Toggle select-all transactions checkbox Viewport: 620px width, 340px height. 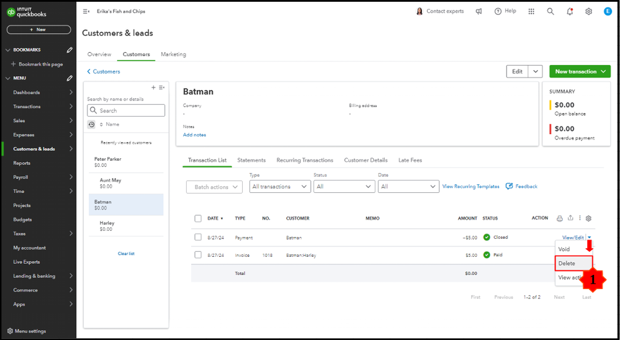pyautogui.click(x=198, y=218)
